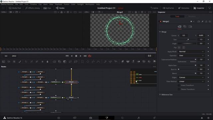Add a Text3D node from toolbar
Image resolution: width=213 pixels, height=120 pixels.
tap(133, 62)
